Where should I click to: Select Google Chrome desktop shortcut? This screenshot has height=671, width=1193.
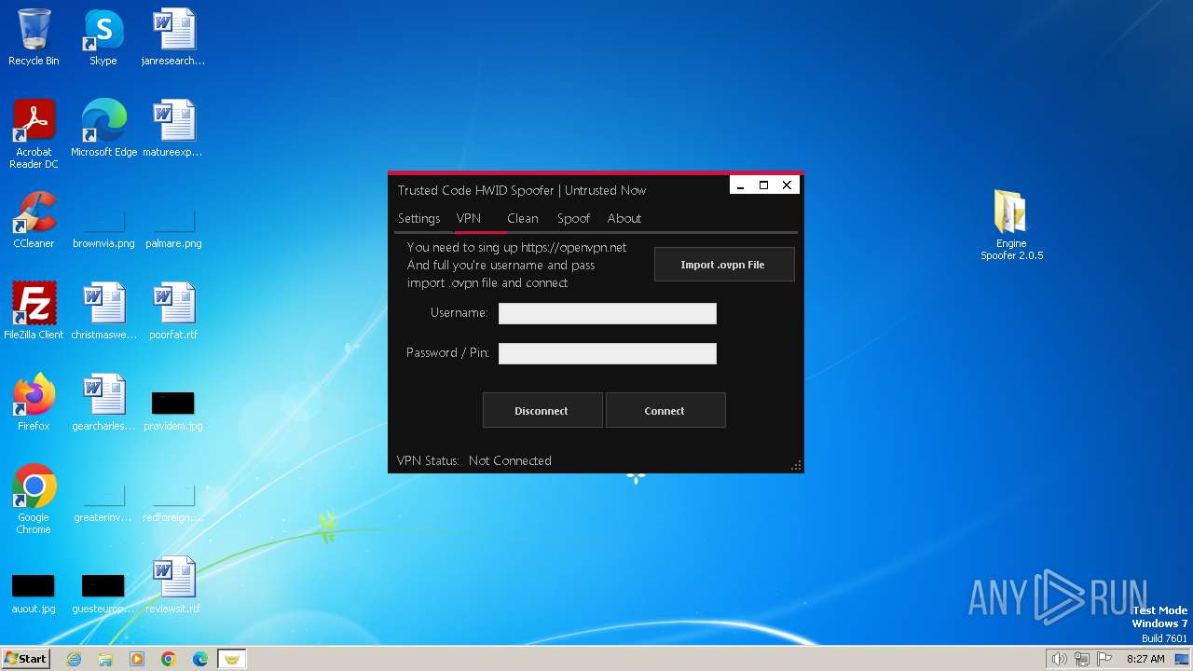(x=34, y=500)
